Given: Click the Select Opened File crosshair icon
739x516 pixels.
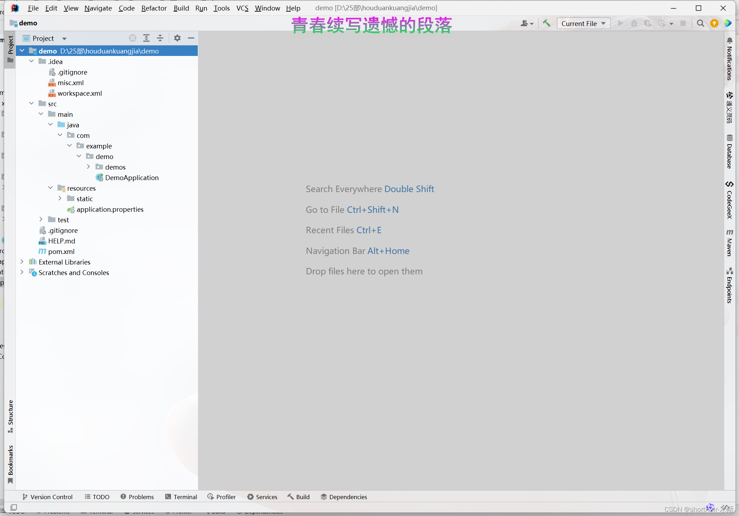Looking at the screenshot, I should tap(132, 38).
